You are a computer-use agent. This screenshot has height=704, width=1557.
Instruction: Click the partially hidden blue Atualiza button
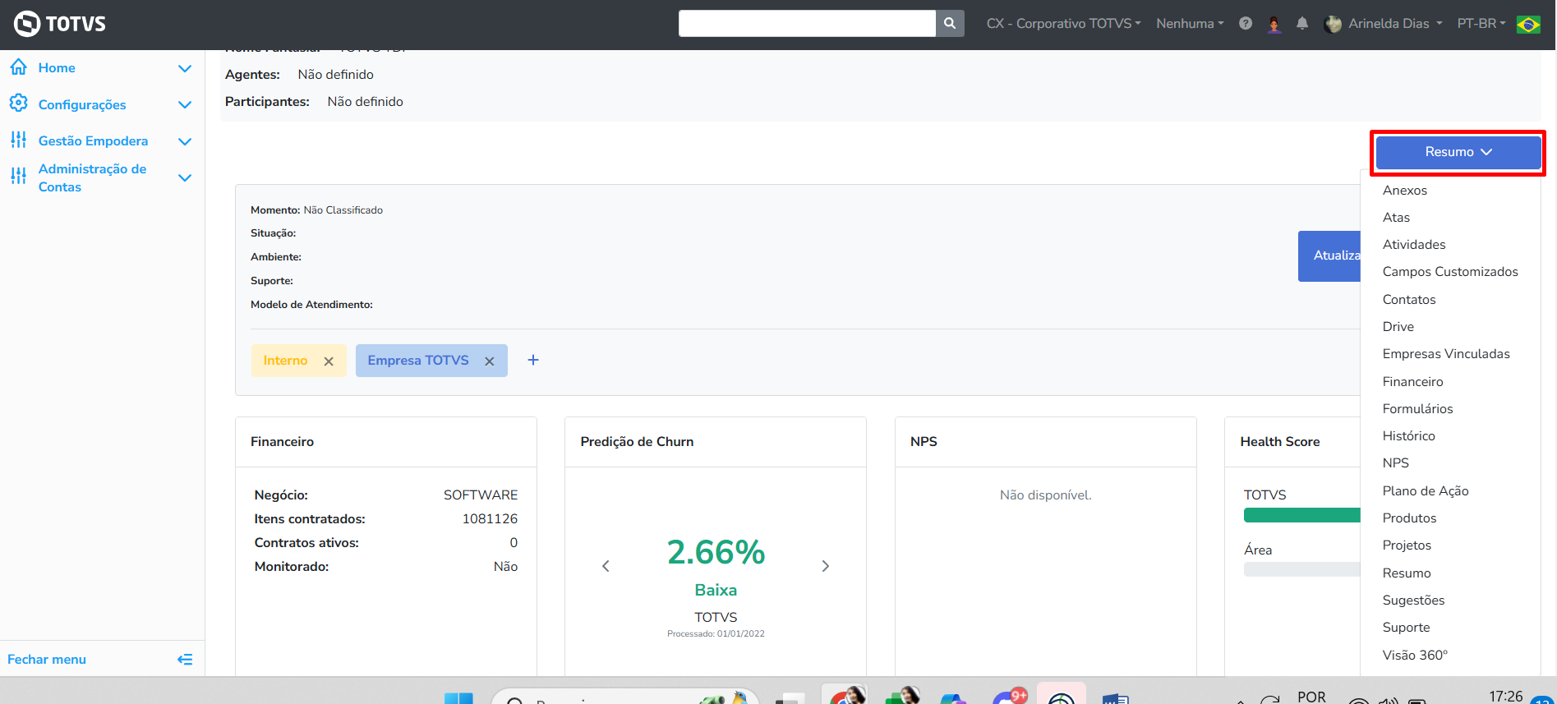1329,256
